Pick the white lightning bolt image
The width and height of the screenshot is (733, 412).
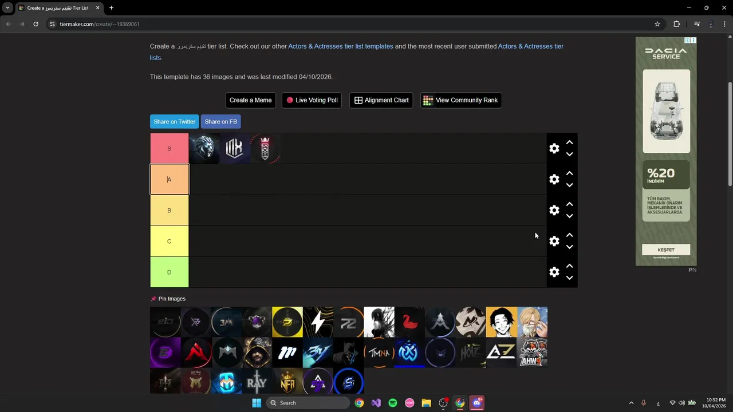(318, 322)
